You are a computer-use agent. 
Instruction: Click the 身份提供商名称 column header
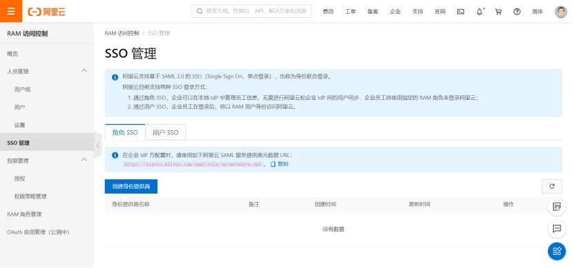coord(131,204)
